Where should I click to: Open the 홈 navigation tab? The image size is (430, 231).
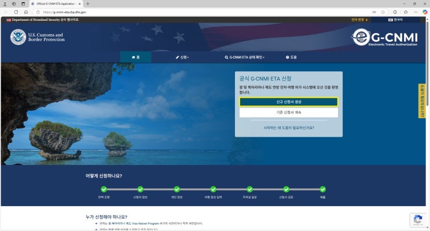point(135,57)
